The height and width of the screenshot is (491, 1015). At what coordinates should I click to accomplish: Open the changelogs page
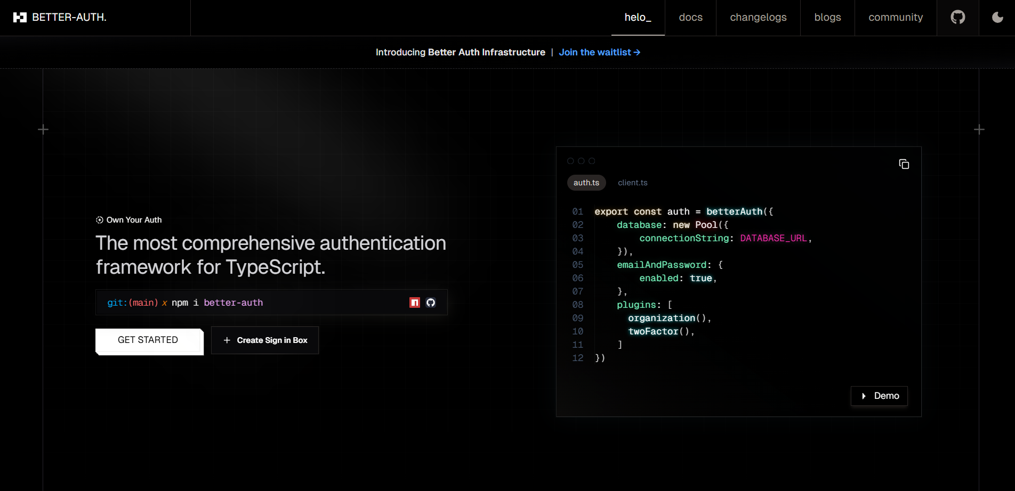[758, 17]
